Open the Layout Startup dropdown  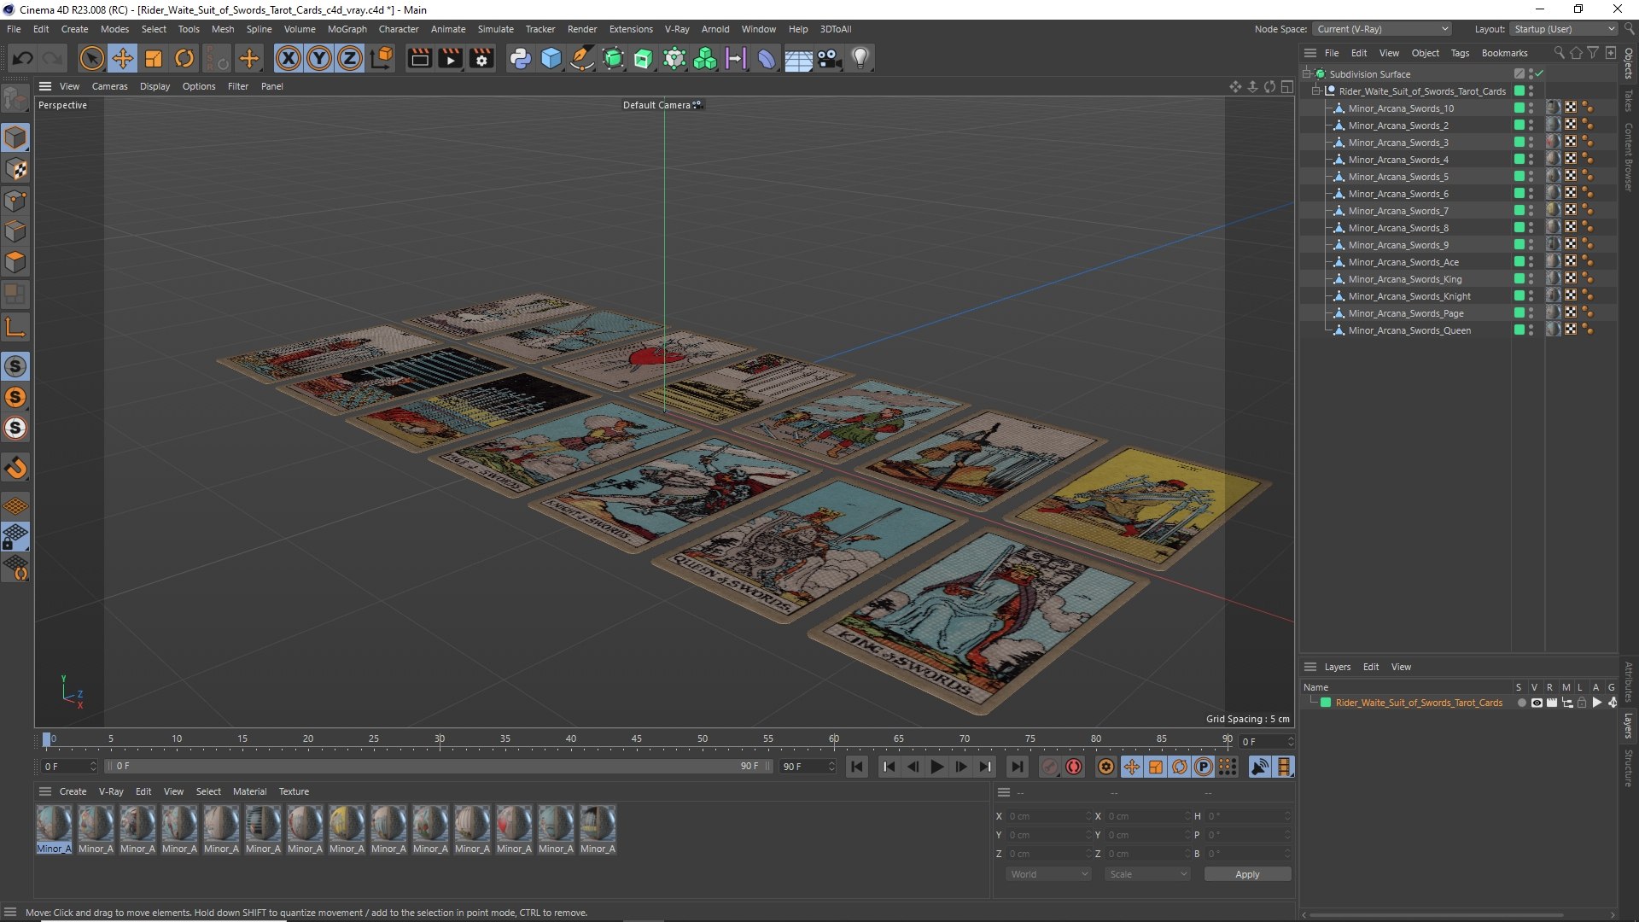[x=1564, y=29]
